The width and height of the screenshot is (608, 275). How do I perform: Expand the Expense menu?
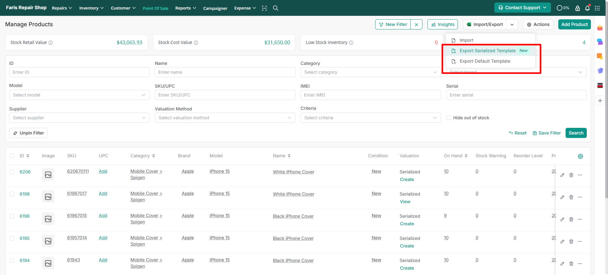click(x=245, y=8)
